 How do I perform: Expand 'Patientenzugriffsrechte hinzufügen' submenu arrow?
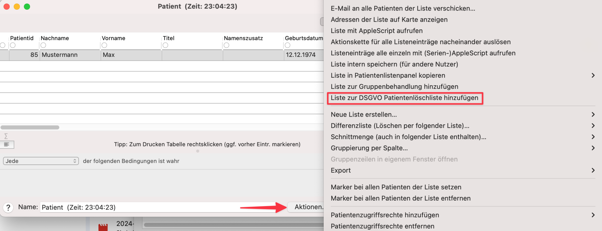[593, 215]
